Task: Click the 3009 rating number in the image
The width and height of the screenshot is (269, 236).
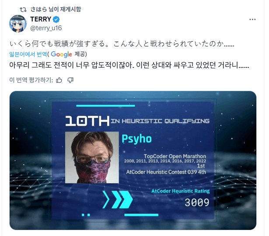Action: [197, 202]
